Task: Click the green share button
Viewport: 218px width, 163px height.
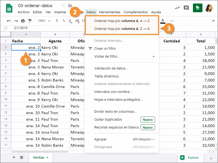Action: click(198, 8)
